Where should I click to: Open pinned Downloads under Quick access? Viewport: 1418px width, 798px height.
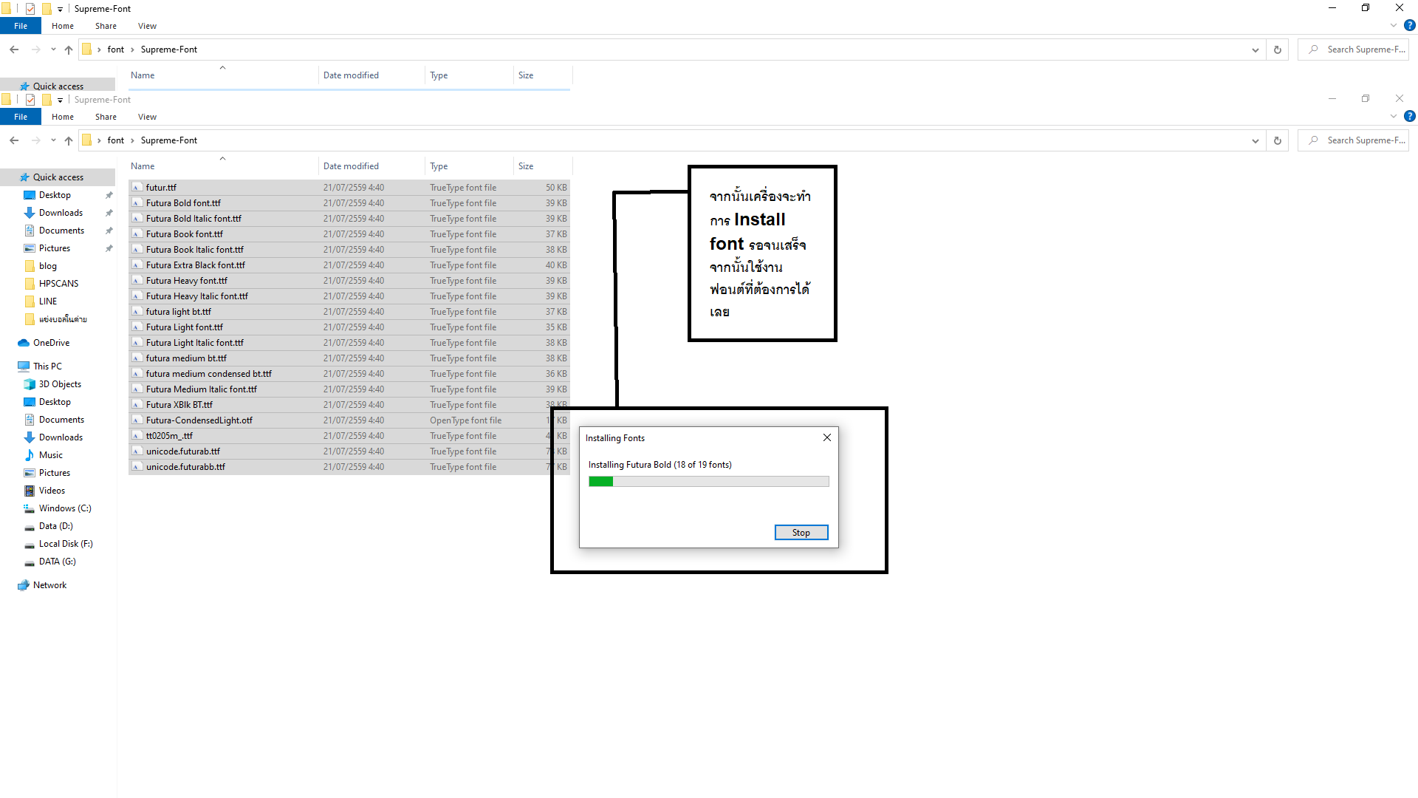coord(61,213)
